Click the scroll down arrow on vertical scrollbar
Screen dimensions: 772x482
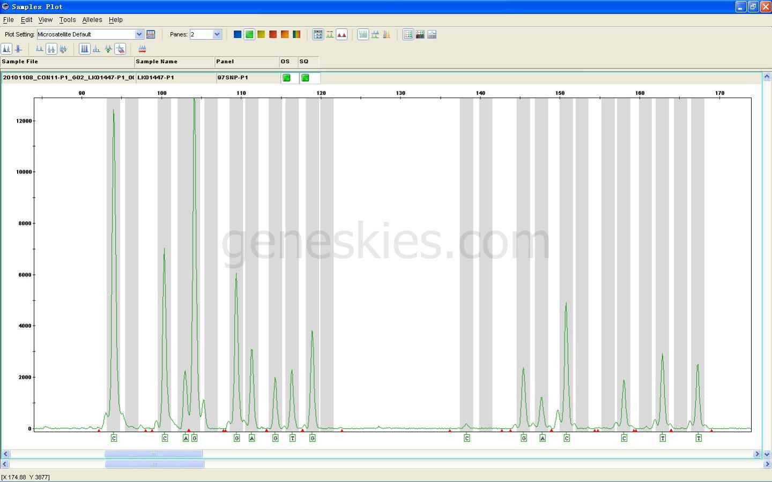pyautogui.click(x=767, y=454)
